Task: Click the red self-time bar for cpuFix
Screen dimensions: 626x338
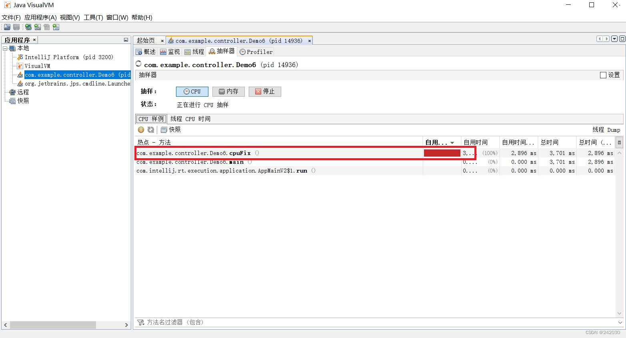Action: 442,153
